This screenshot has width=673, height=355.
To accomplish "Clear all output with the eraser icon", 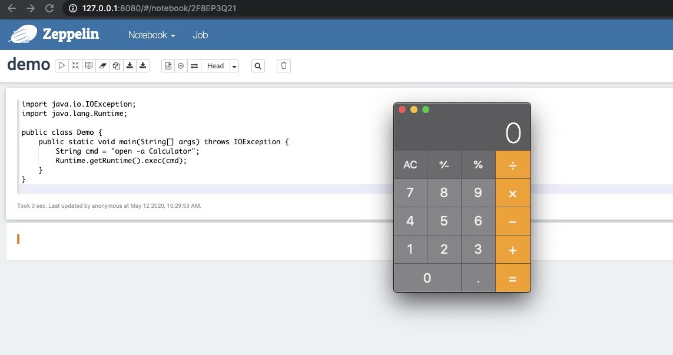I will [x=102, y=66].
